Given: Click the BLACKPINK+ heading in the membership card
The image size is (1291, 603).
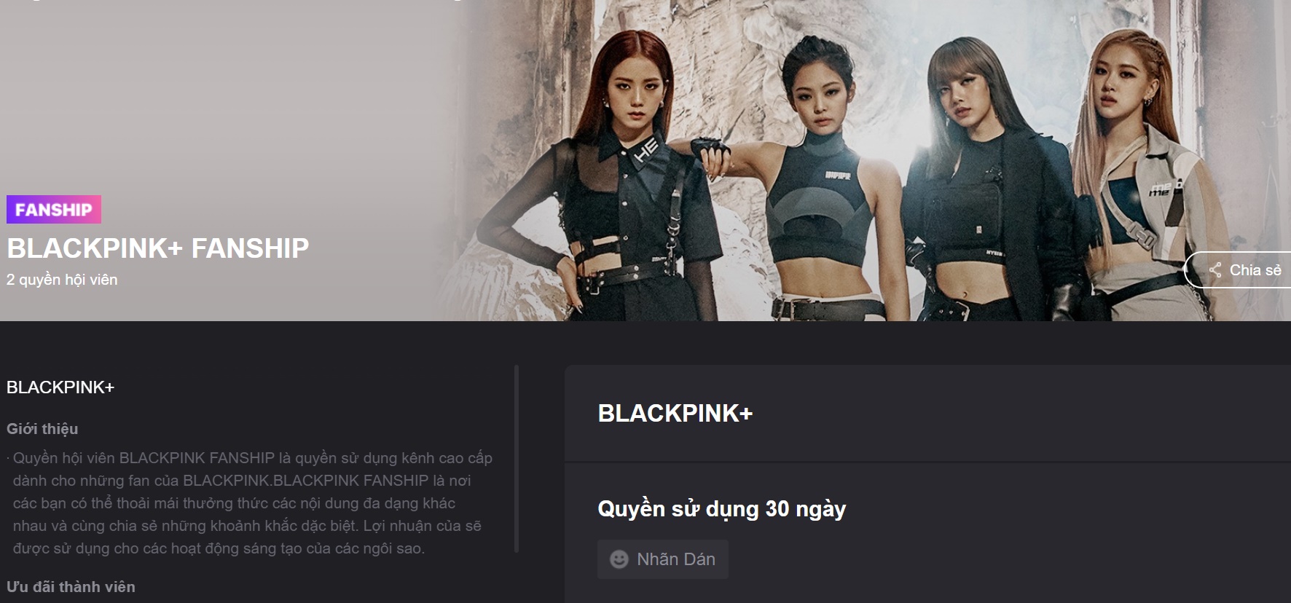Looking at the screenshot, I should tap(675, 414).
